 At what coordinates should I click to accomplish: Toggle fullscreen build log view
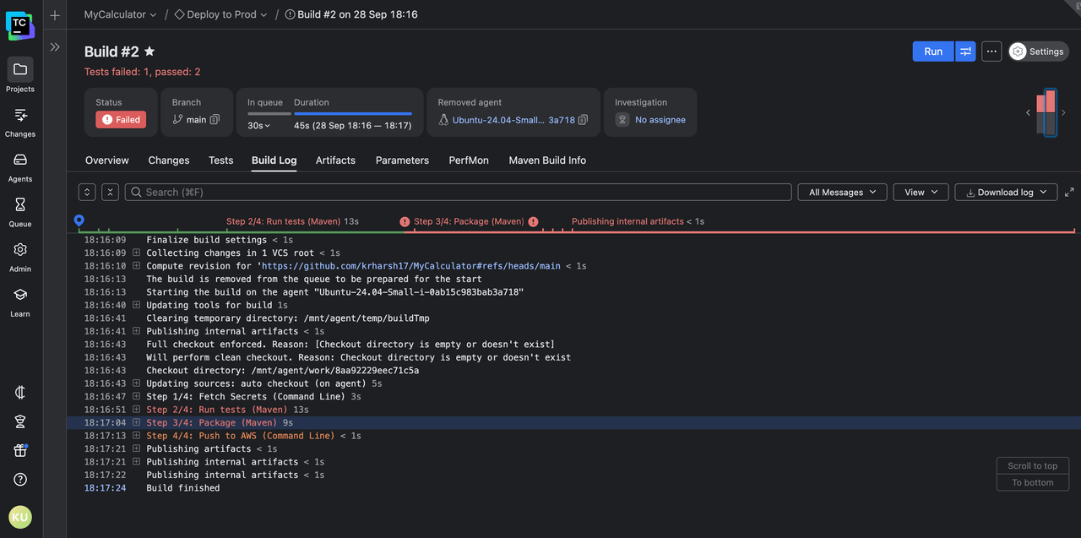(1069, 193)
